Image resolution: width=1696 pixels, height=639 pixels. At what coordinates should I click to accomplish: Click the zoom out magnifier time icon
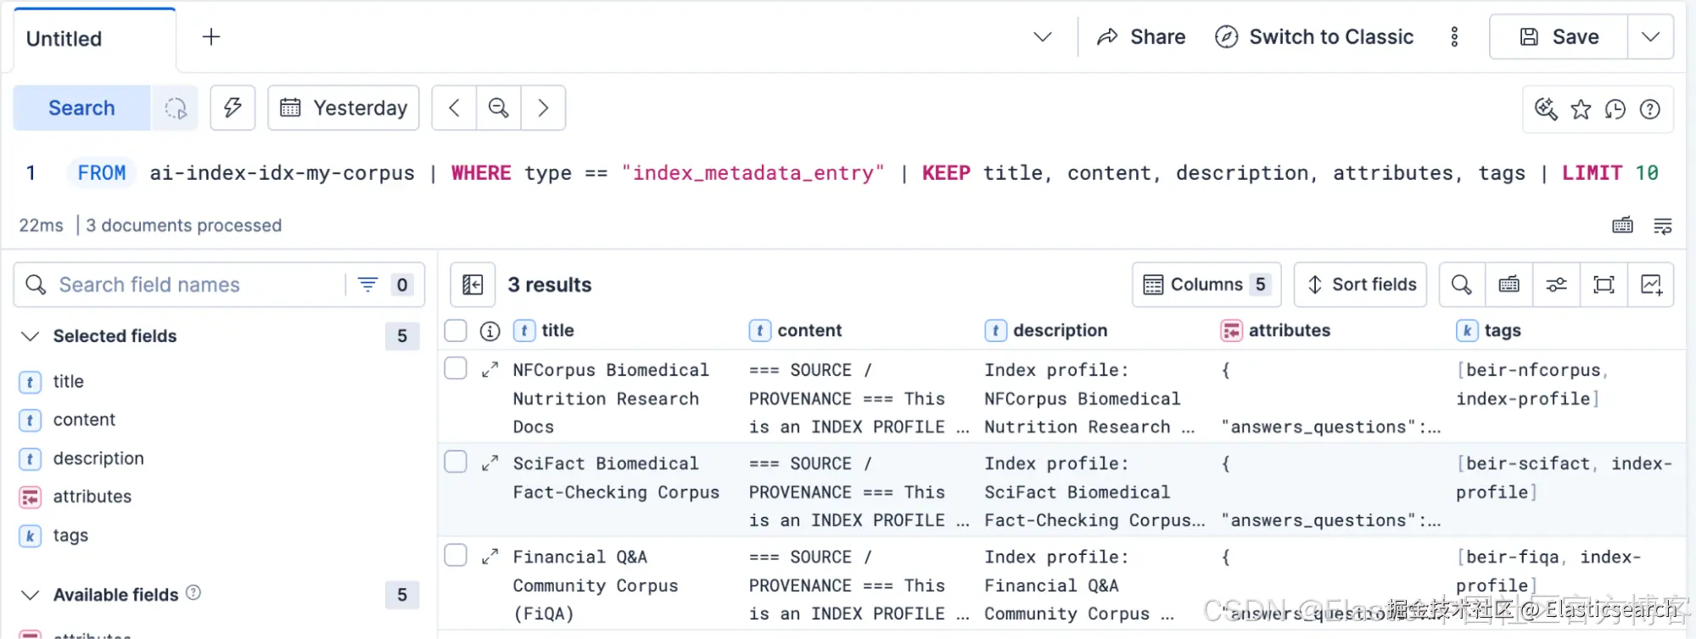click(499, 108)
